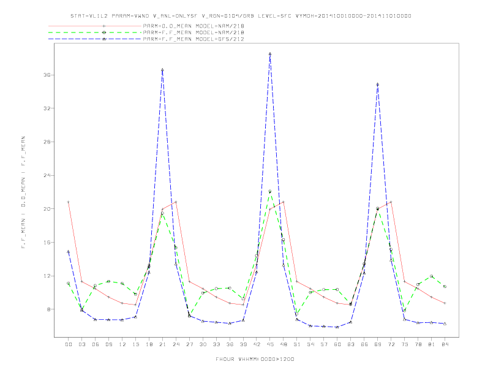
Task: Click the x-axis tick label 09
Action: tap(108, 344)
